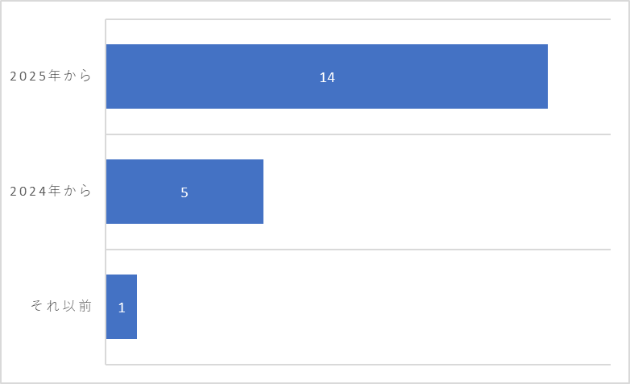Select the blue 2024年から bar
630x384 pixels.
point(184,192)
